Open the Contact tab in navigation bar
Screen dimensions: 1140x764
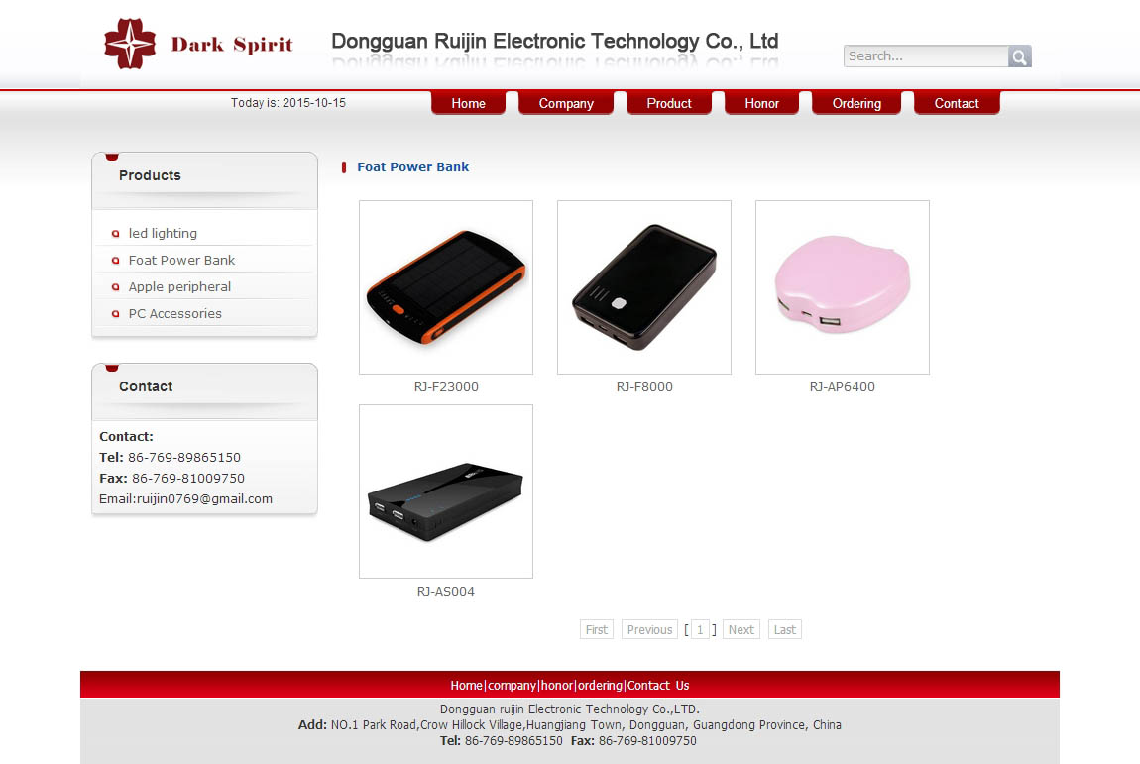click(x=956, y=103)
